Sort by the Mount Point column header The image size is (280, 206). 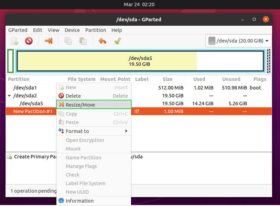coord(115,79)
